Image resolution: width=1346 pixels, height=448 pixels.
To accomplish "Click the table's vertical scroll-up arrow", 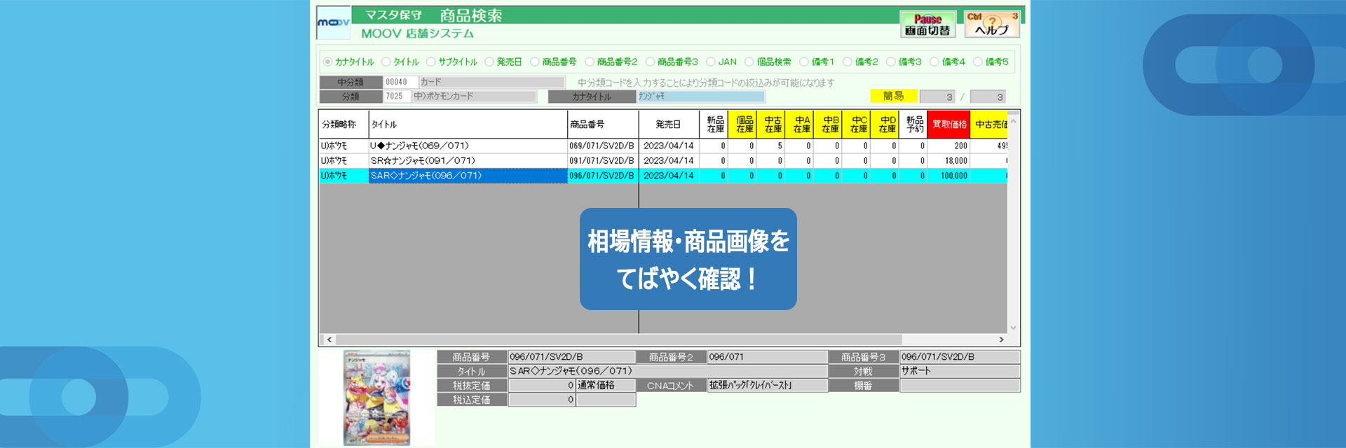I will 1013,121.
